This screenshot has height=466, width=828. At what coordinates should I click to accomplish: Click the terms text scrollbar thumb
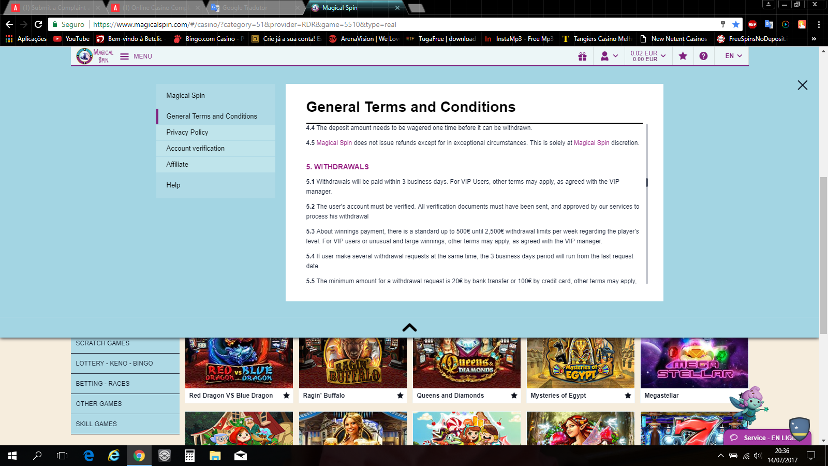pyautogui.click(x=647, y=182)
